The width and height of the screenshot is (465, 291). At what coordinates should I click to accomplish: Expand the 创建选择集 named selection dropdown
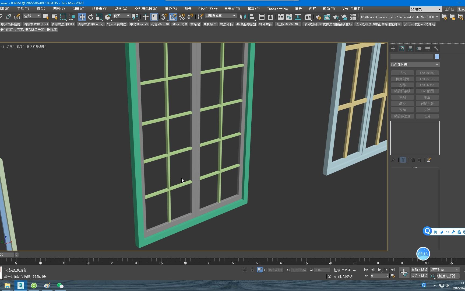coord(220,16)
